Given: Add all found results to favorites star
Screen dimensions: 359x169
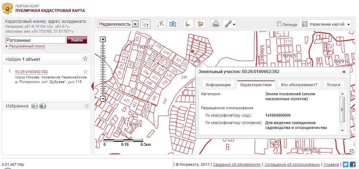Looking at the screenshot, I should click(85, 59).
